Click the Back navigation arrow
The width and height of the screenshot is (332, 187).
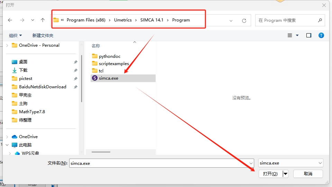click(10, 20)
